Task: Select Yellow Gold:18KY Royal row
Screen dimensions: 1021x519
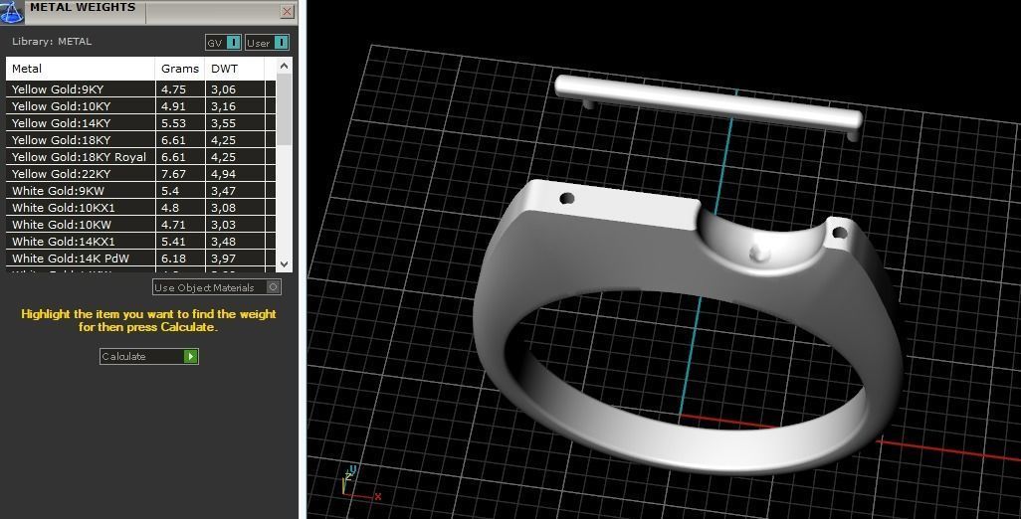Action: point(140,157)
